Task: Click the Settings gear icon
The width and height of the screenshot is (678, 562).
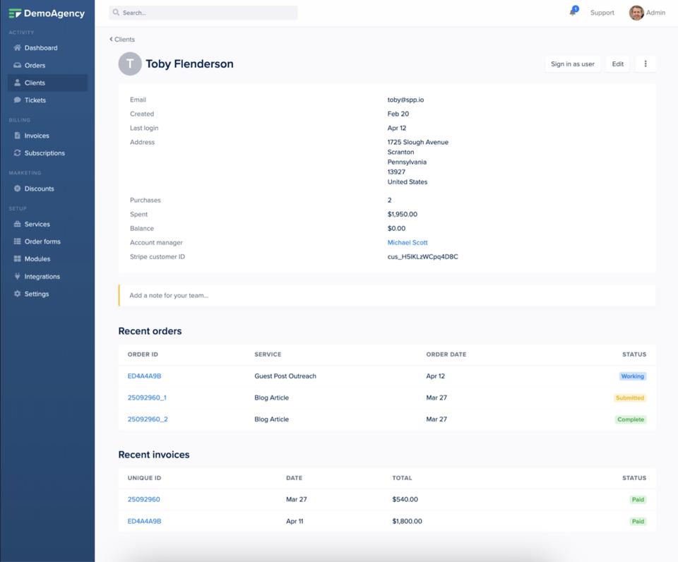Action: pos(17,294)
